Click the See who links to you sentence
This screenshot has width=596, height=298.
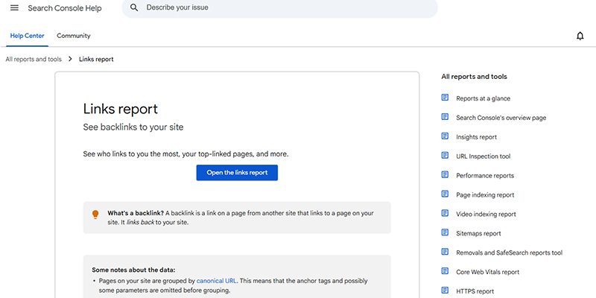186,154
